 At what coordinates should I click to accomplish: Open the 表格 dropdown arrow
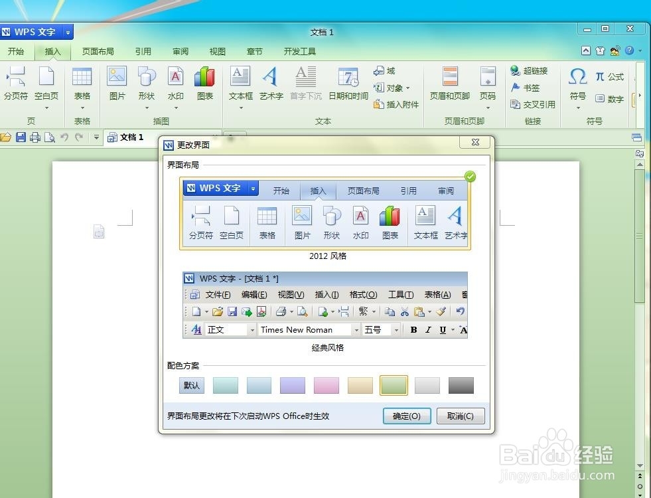pos(82,106)
